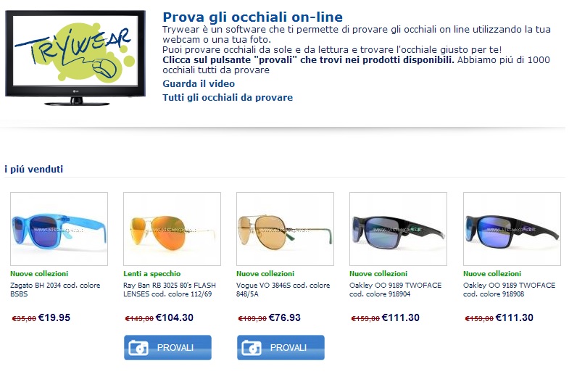This screenshot has width=569, height=374.
Task: Open the Vogue VO 3846S product title
Action: (283, 289)
